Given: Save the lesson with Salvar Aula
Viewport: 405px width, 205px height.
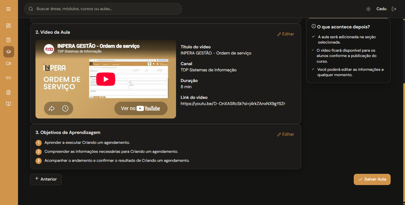Looking at the screenshot, I should 372,179.
